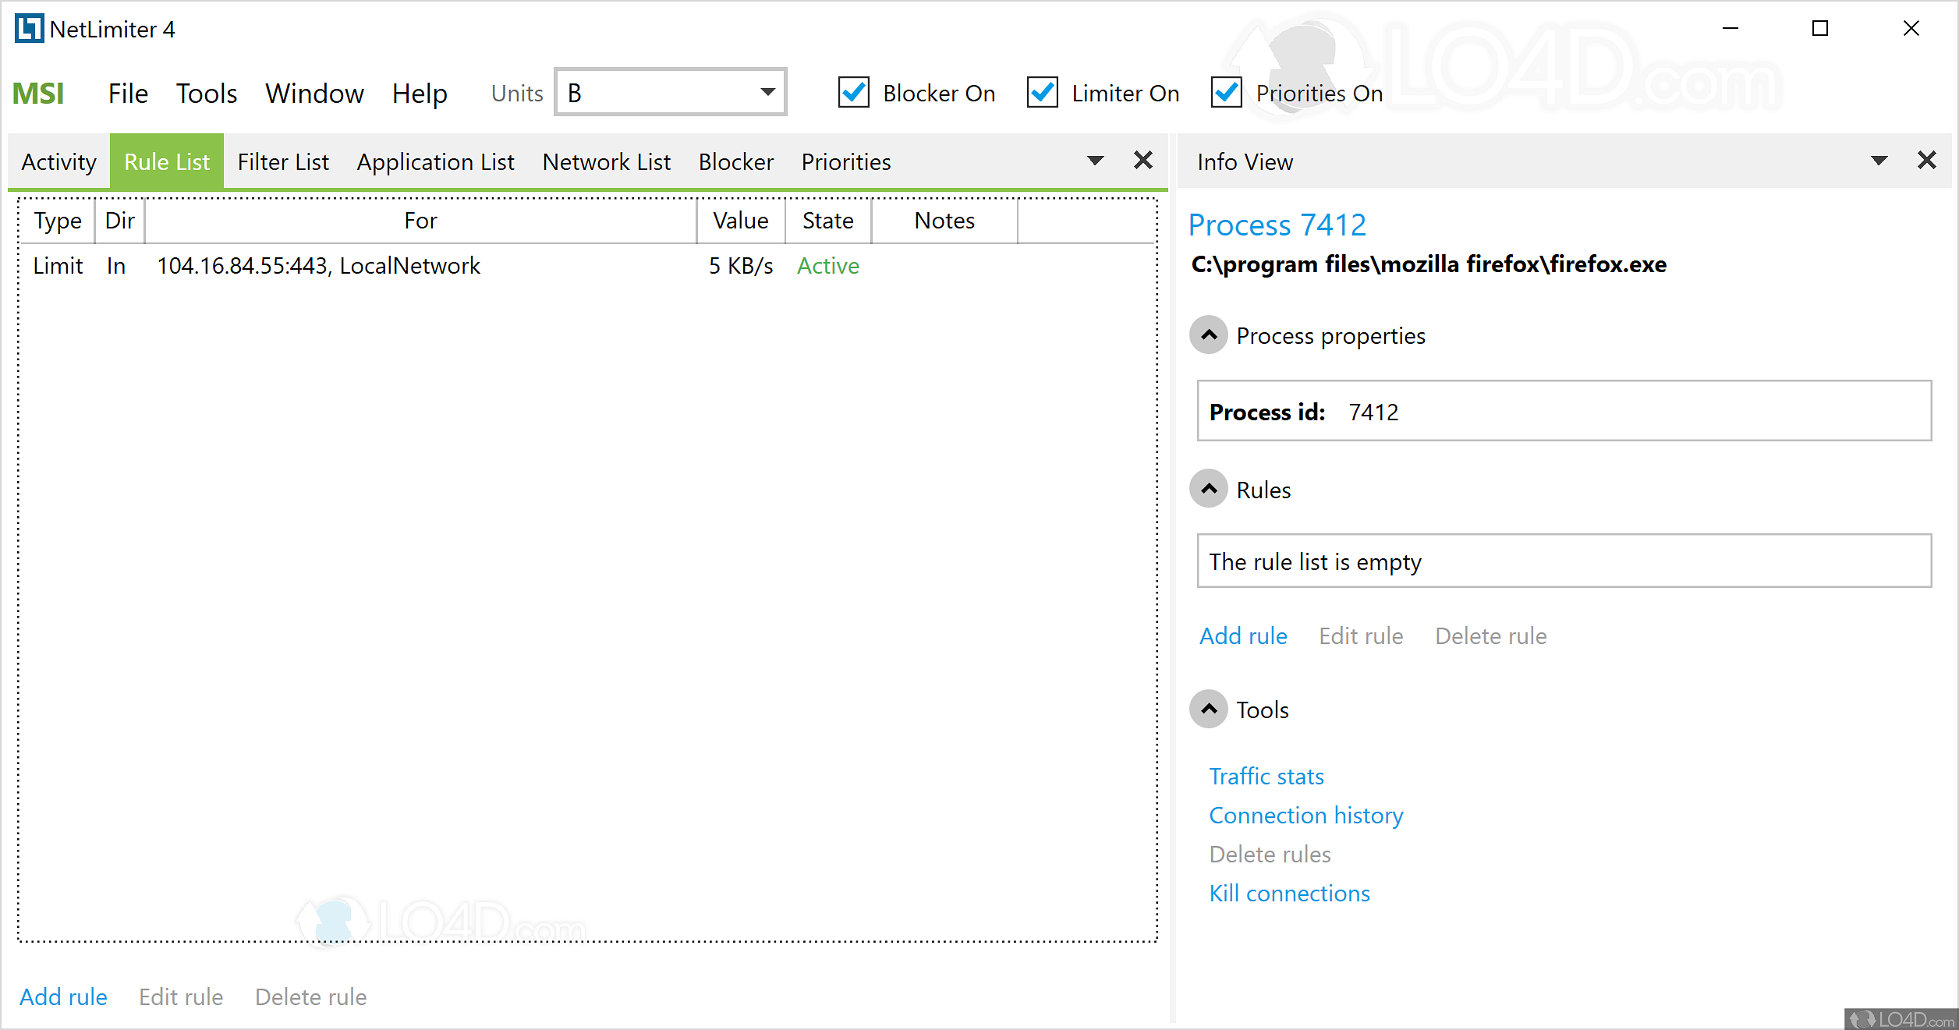1959x1030 pixels.
Task: Select the Limit rule for 104.16.84.55:443
Action: 587,266
